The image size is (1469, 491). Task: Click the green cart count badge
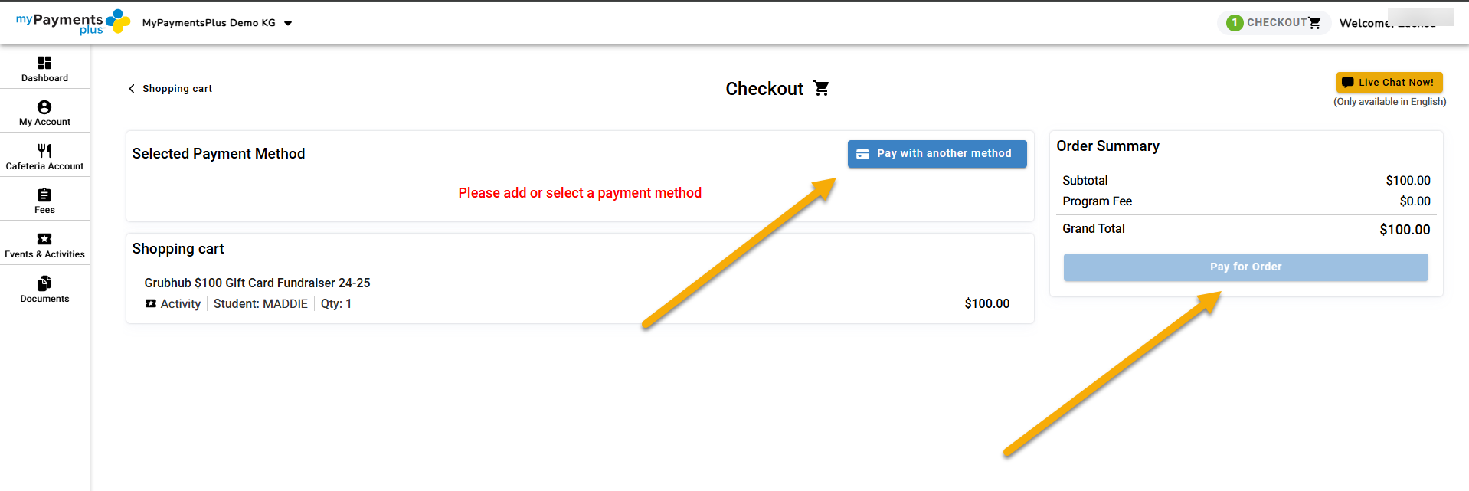[x=1234, y=23]
